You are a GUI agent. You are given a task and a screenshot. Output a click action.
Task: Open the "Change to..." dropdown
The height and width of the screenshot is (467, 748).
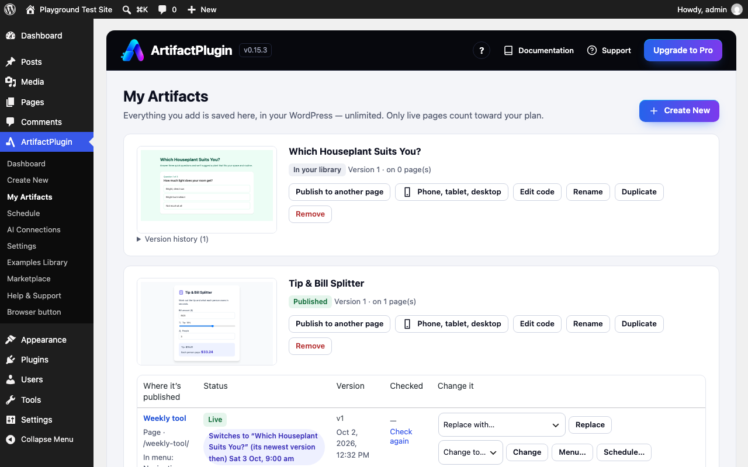click(470, 452)
